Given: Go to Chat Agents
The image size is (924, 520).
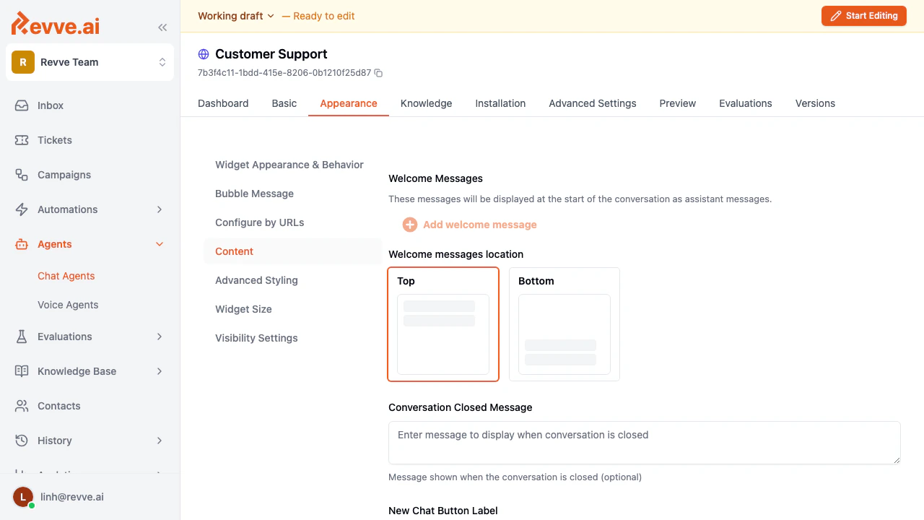Looking at the screenshot, I should click(66, 276).
